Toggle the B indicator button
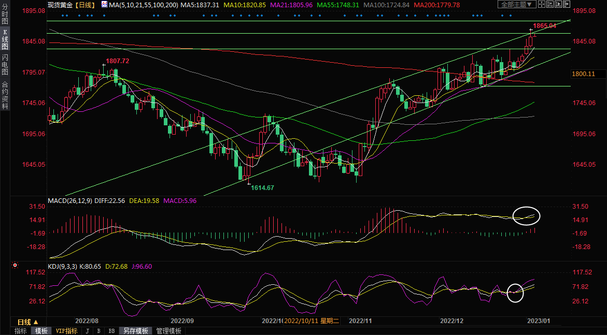Image resolution: width=607 pixels, height=335 pixels. (99, 331)
